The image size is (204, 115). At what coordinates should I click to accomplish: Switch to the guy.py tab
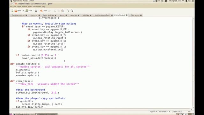(x=62, y=15)
